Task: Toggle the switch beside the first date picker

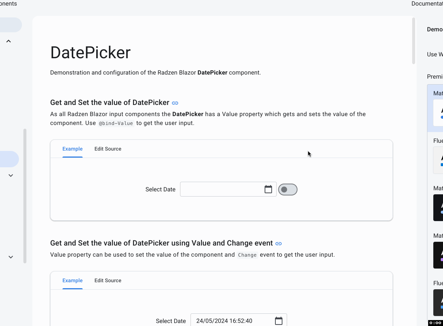Action: coord(288,190)
